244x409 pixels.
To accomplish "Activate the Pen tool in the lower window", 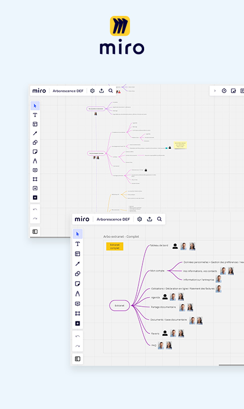I will (77, 294).
